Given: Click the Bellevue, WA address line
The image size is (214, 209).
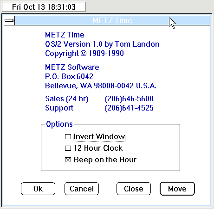Looking at the screenshot, I should (x=101, y=86).
